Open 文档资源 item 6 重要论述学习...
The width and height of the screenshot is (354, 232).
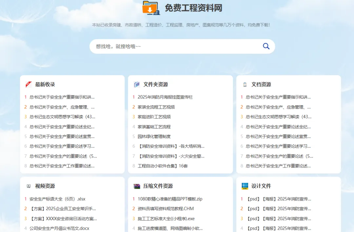[x=278, y=146]
